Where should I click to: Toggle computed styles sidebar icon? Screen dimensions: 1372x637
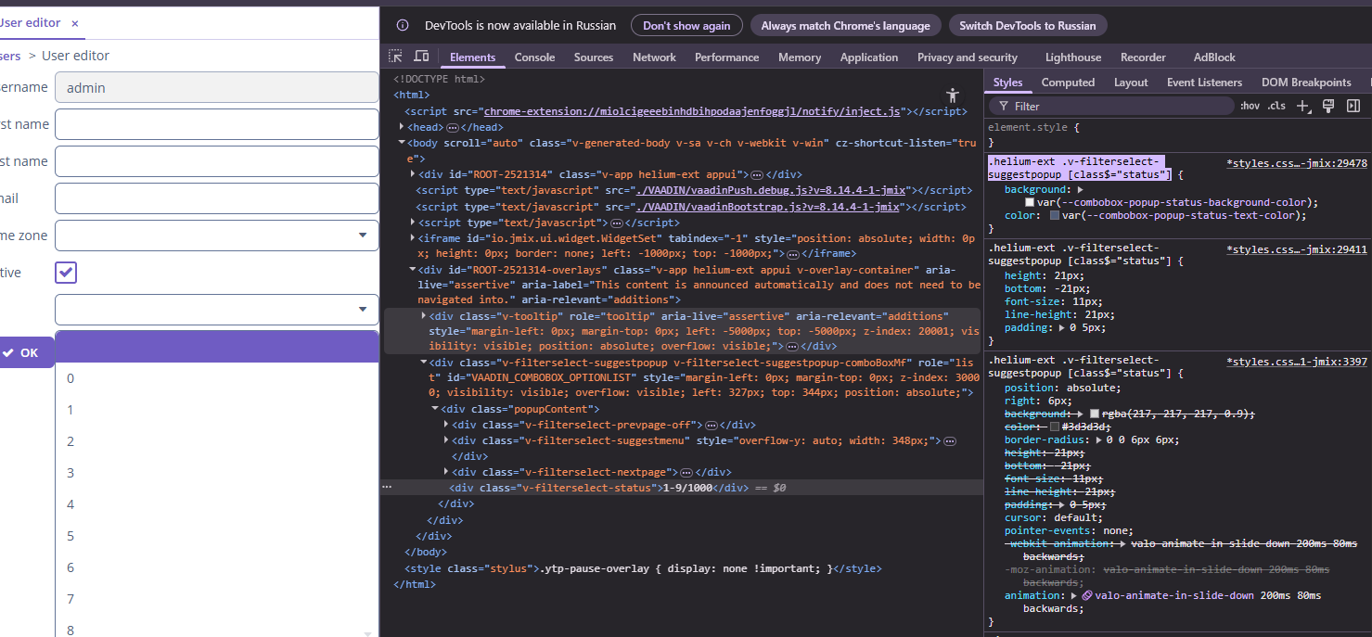point(1353,106)
